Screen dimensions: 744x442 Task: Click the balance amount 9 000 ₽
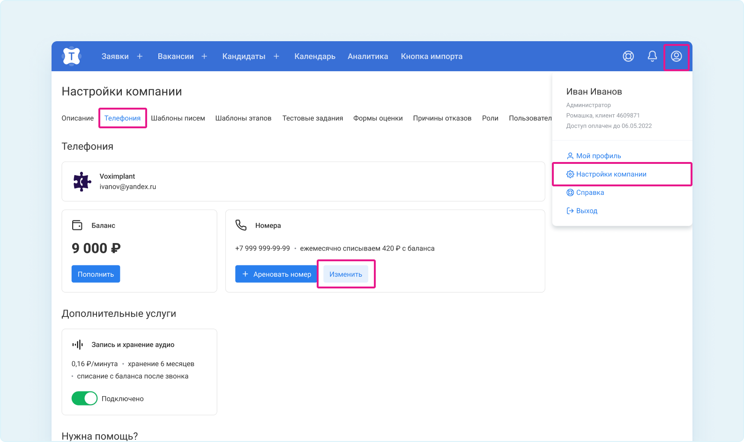point(96,248)
